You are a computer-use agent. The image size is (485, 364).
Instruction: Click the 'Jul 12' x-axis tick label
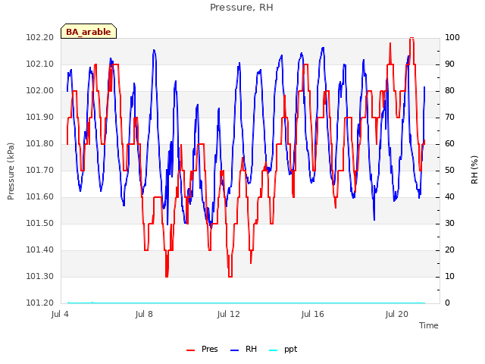pyautogui.click(x=229, y=315)
